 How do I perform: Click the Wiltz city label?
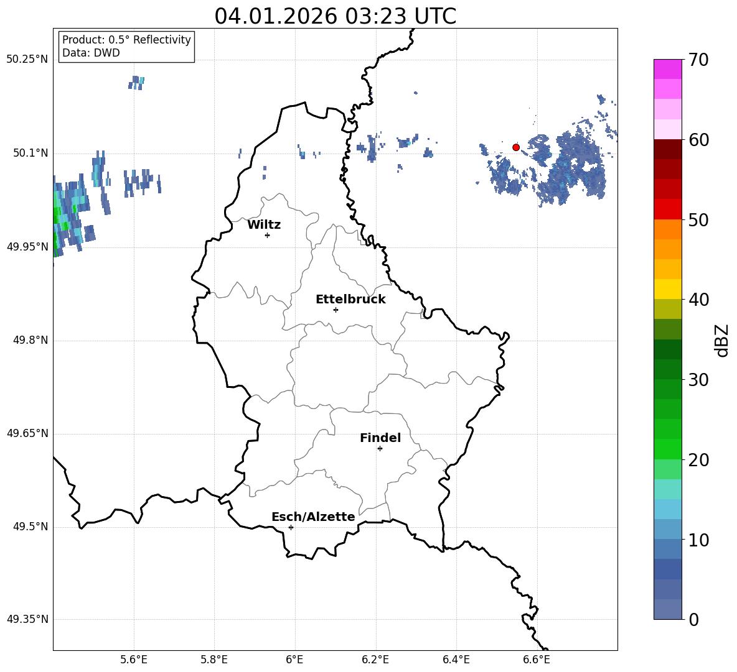[264, 225]
